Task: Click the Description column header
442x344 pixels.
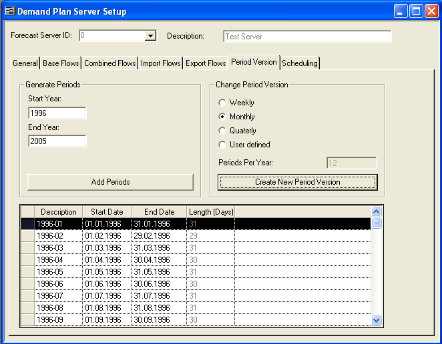Action: 58,212
